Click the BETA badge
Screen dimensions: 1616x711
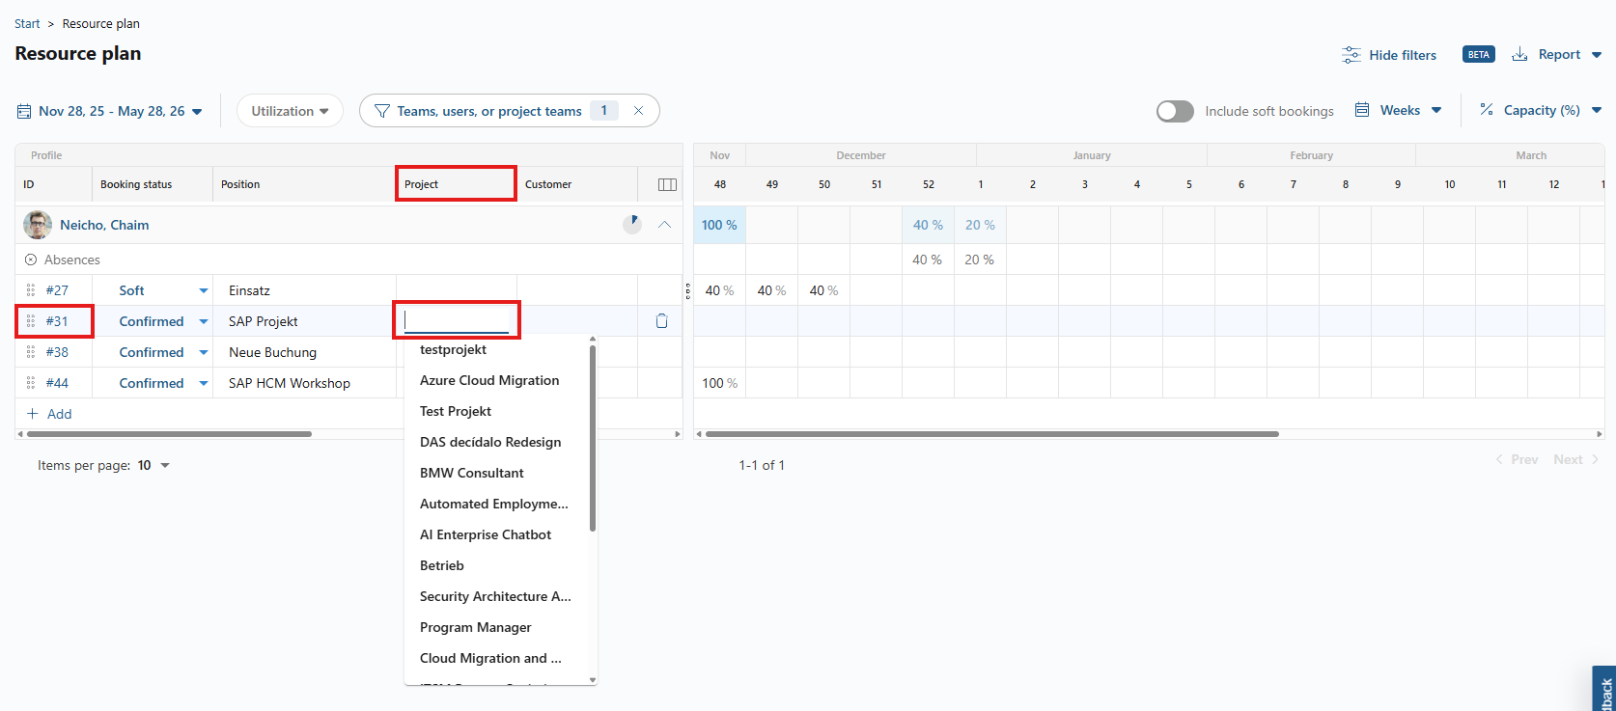coord(1478,55)
